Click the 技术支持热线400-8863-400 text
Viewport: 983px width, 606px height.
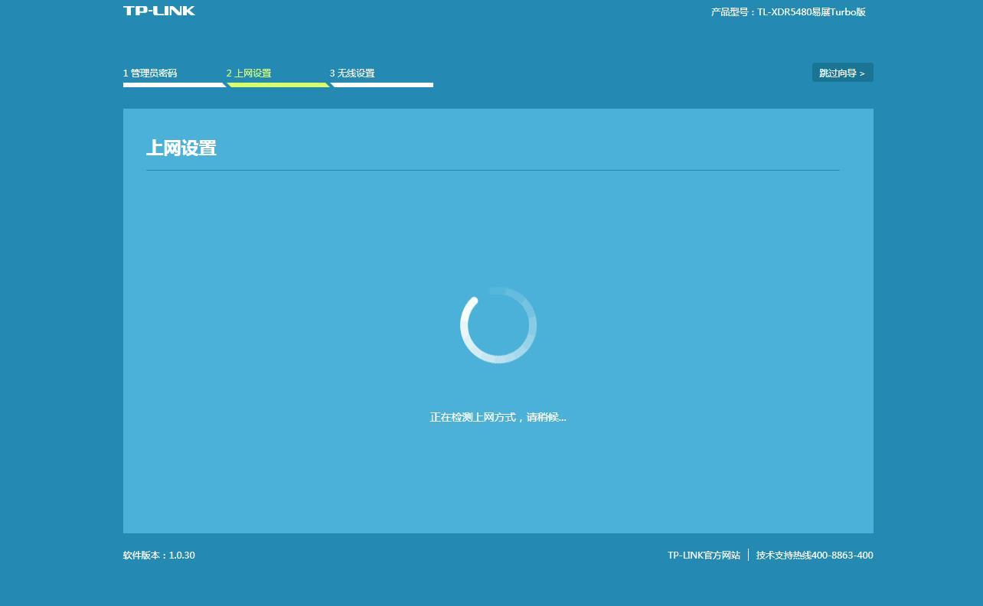click(815, 555)
